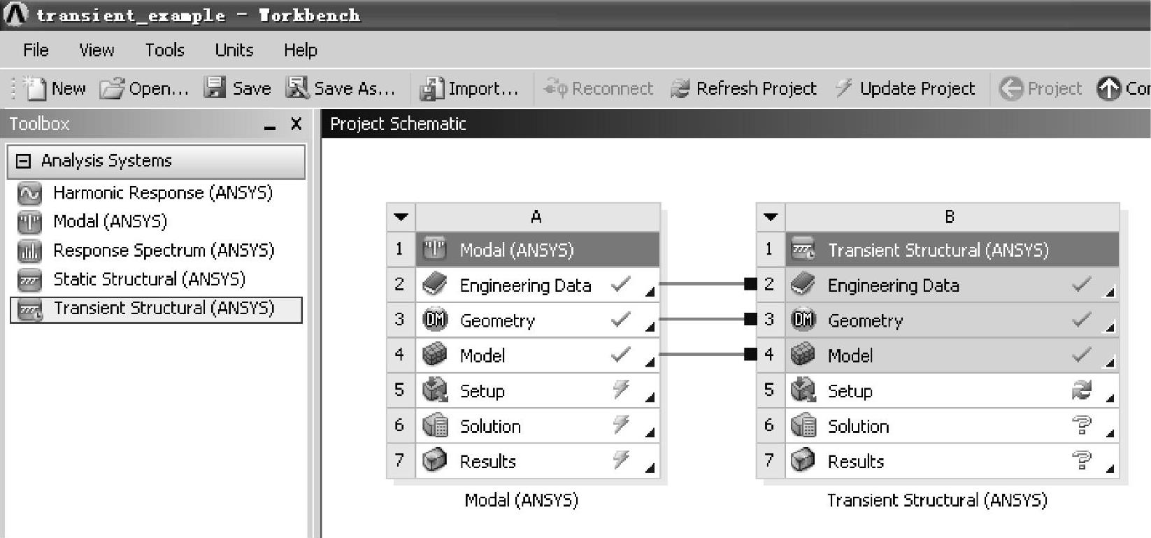
Task: Click Solution icon in system A
Action: [434, 425]
